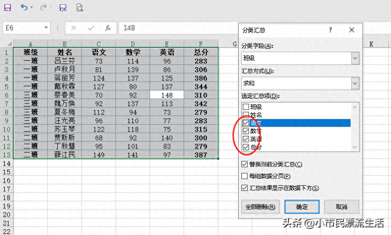Select column D header
Viewport: 391px width, 235px height.
click(133, 44)
